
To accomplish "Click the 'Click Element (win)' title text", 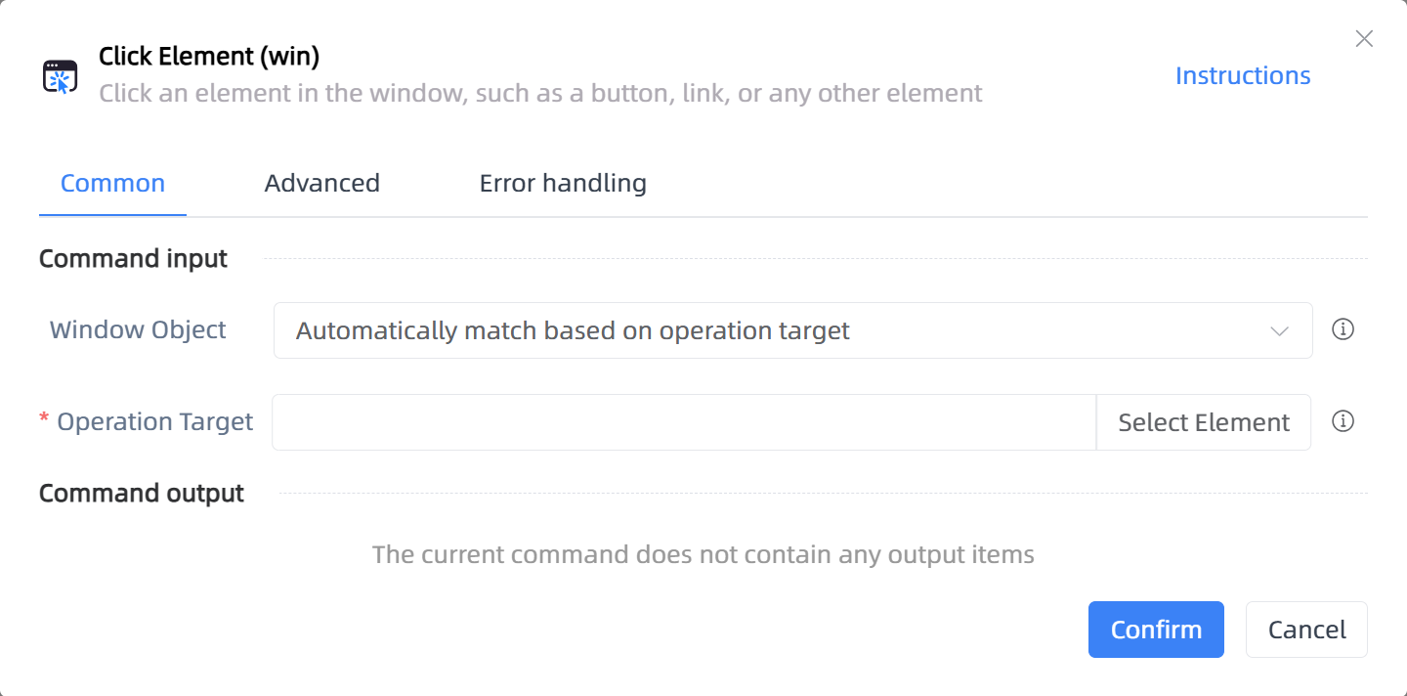I will click(209, 57).
